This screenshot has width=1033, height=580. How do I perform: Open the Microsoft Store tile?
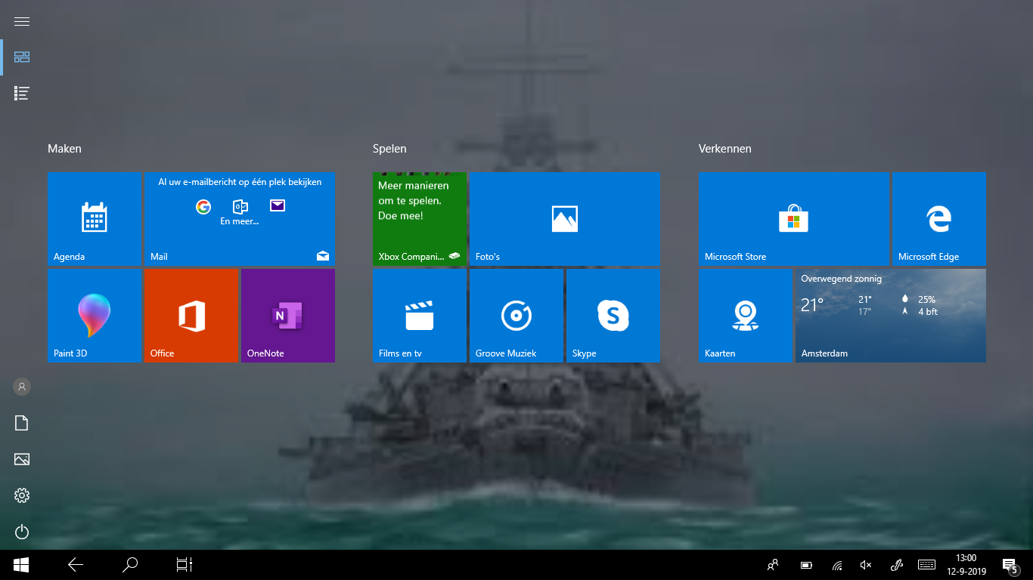coord(793,218)
